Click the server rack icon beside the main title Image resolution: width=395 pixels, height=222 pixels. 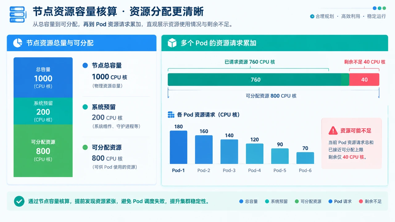(x=17, y=14)
